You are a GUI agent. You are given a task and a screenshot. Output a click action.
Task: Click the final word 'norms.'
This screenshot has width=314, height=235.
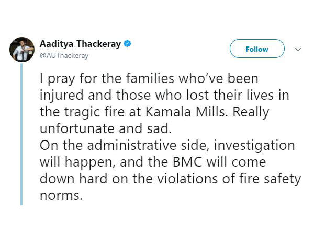[x=61, y=196]
